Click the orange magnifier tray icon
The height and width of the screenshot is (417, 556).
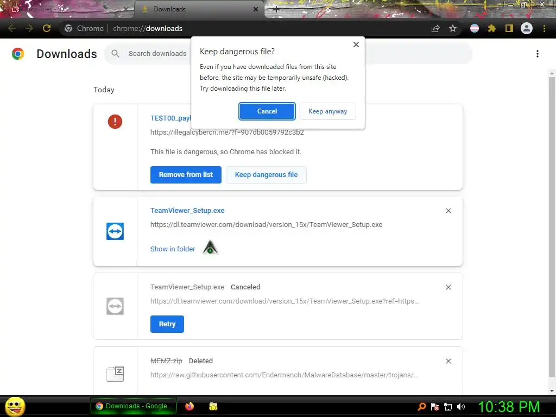(421, 407)
